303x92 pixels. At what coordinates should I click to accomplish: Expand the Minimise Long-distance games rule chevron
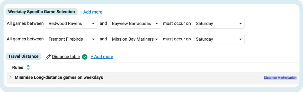coord(10,77)
